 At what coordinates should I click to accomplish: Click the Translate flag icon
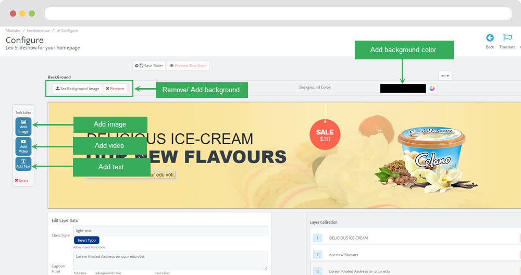pyautogui.click(x=507, y=37)
